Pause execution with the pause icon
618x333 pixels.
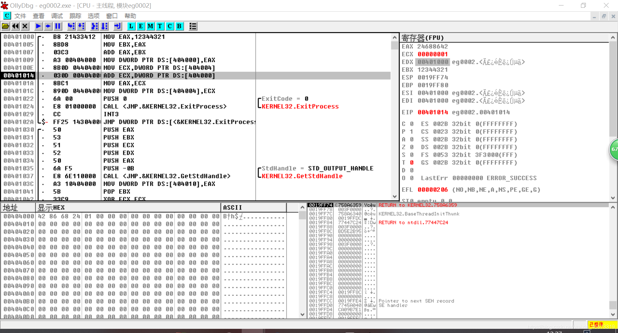[58, 26]
